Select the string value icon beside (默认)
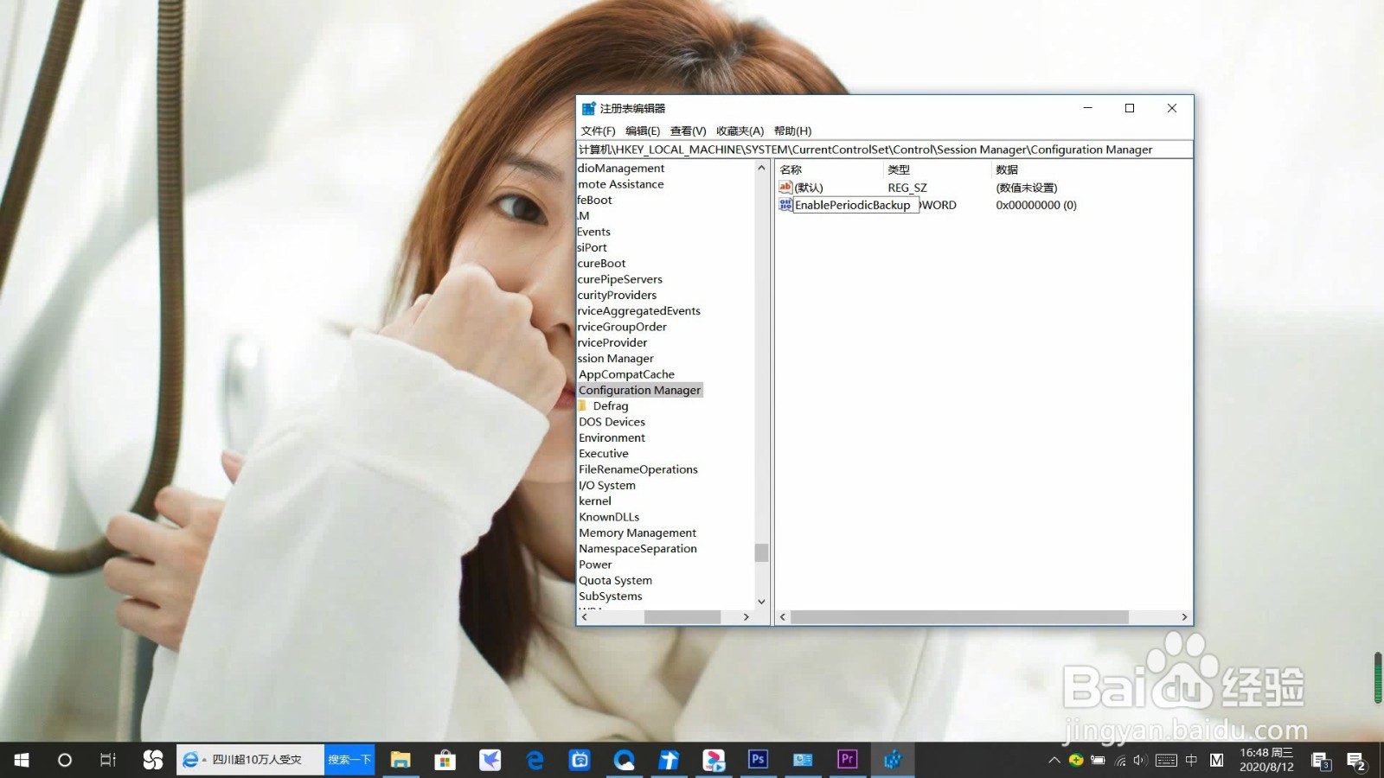The height and width of the screenshot is (778, 1384). (x=785, y=187)
